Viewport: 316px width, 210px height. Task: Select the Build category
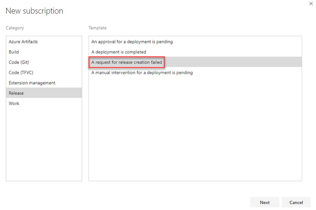click(14, 52)
